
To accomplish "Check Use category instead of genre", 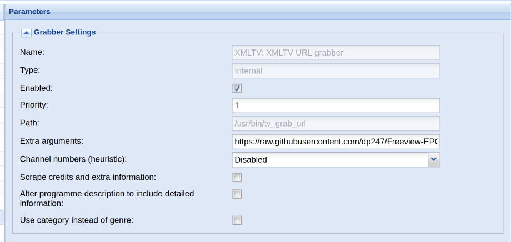I will coord(237,221).
